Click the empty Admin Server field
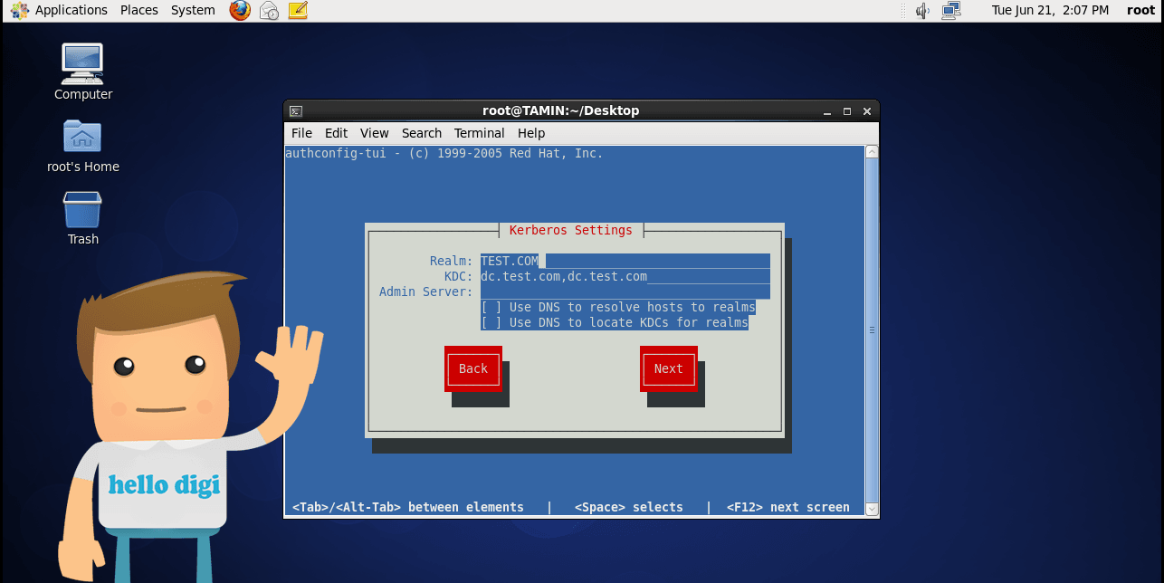The width and height of the screenshot is (1164, 583). [625, 291]
